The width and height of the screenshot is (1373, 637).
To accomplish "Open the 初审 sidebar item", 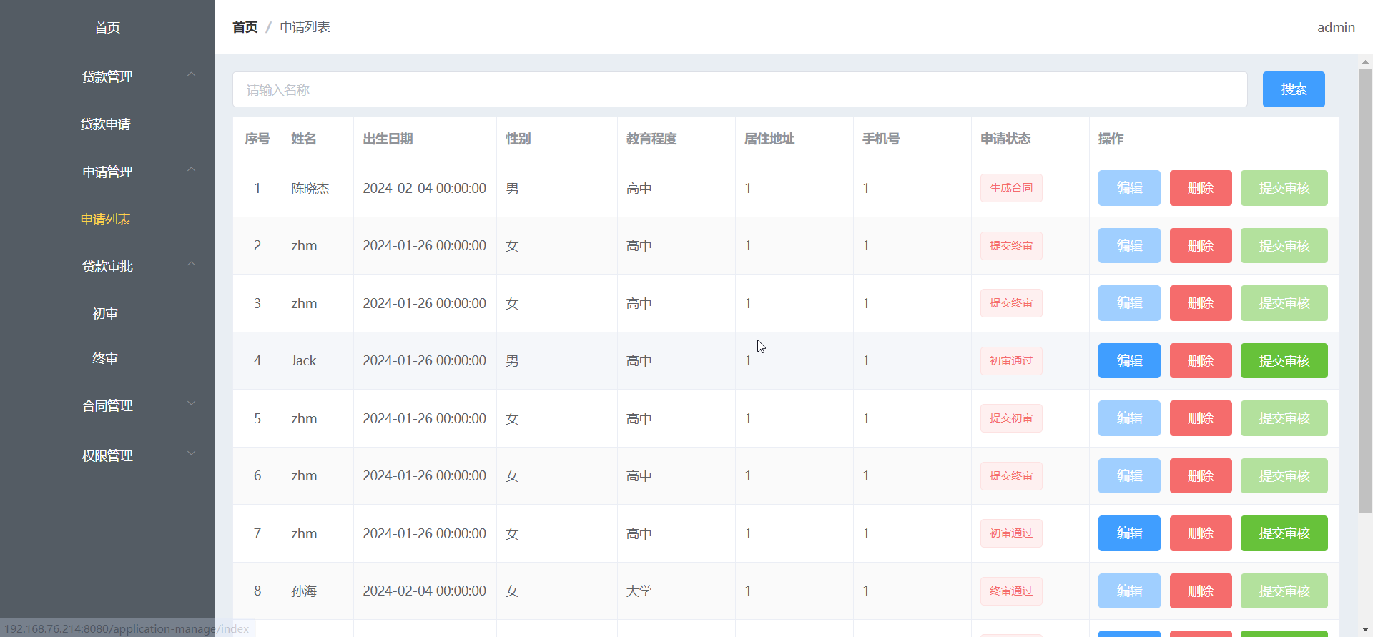I will coord(105,314).
